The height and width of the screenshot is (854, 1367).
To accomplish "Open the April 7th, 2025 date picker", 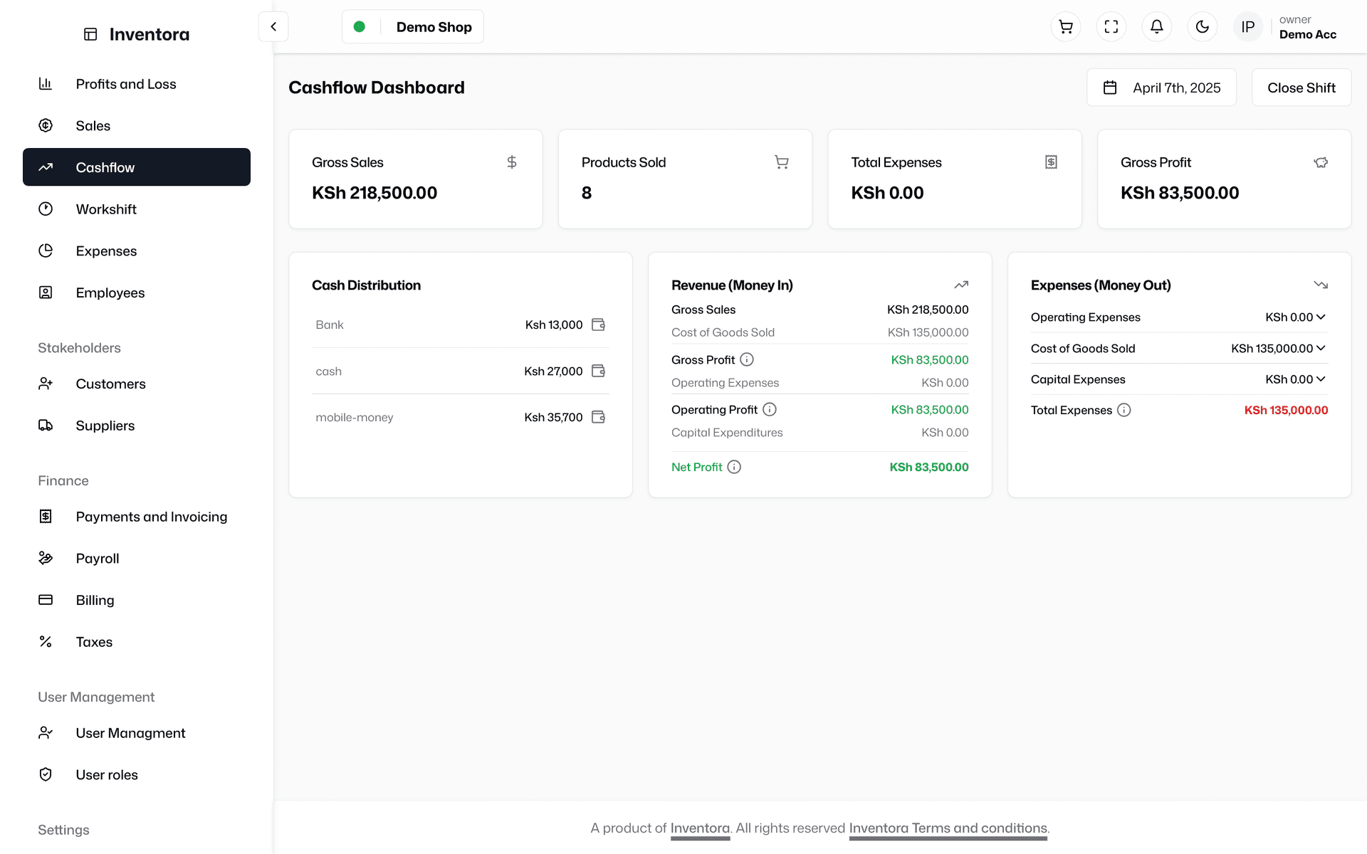I will (x=1161, y=88).
